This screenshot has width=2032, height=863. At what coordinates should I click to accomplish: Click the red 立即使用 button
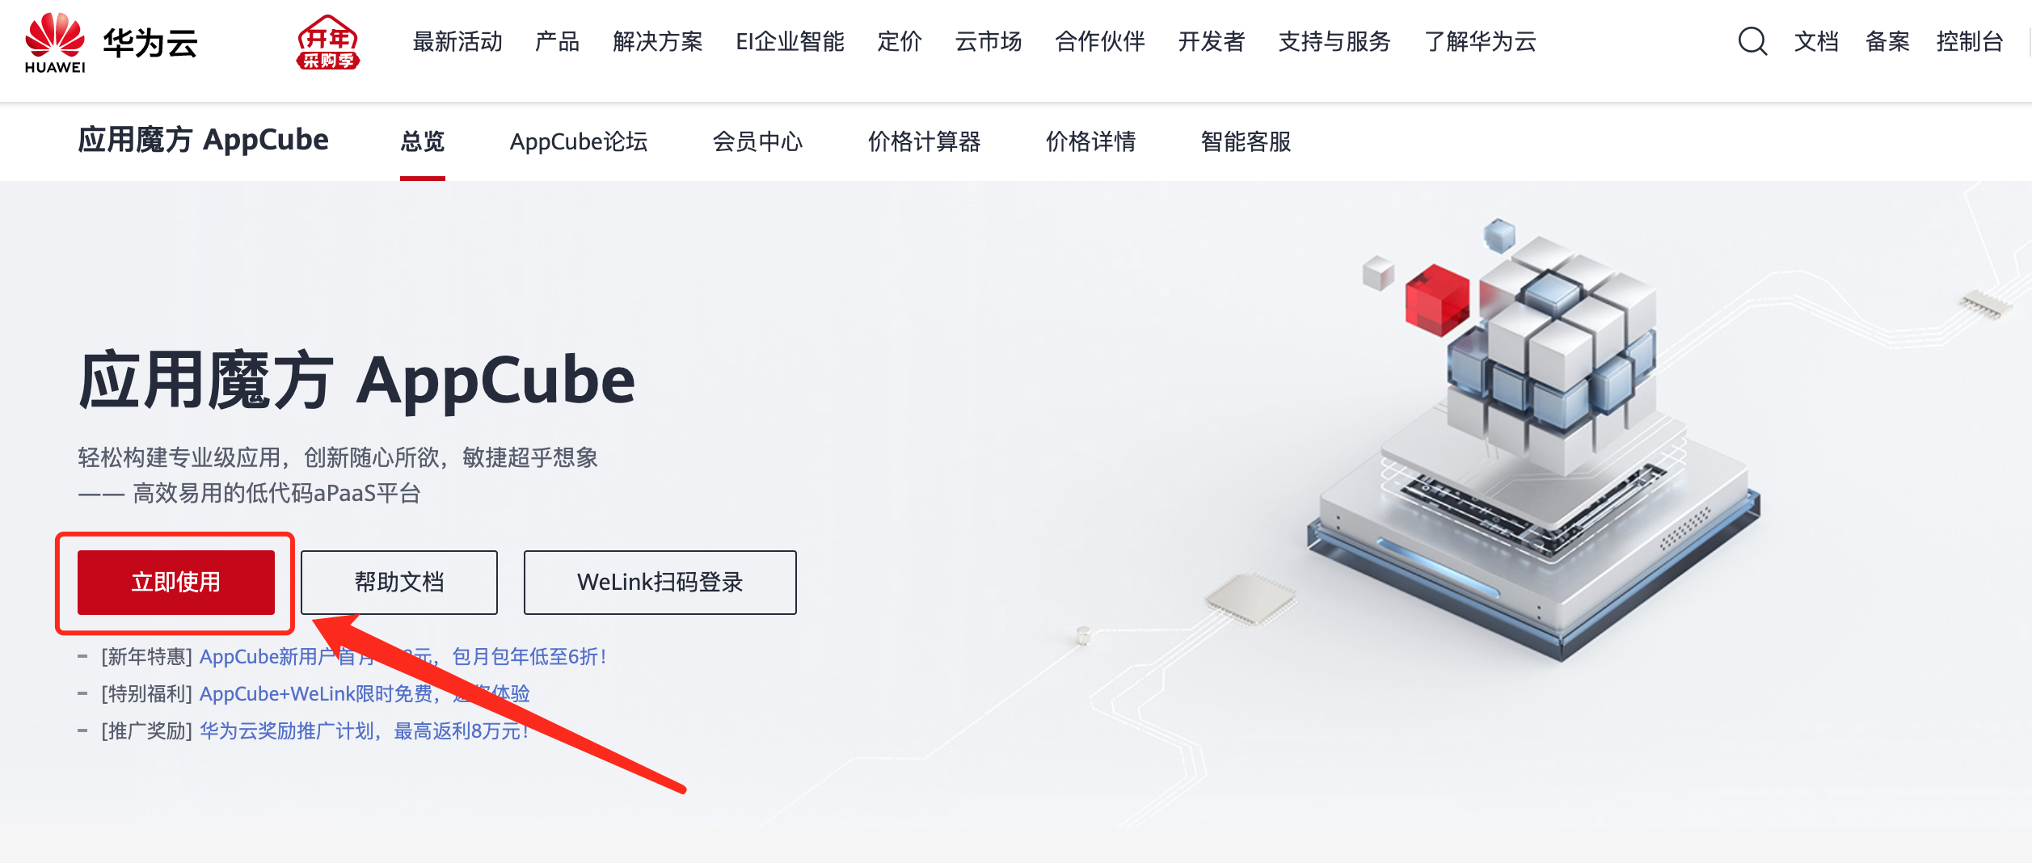[x=176, y=583]
